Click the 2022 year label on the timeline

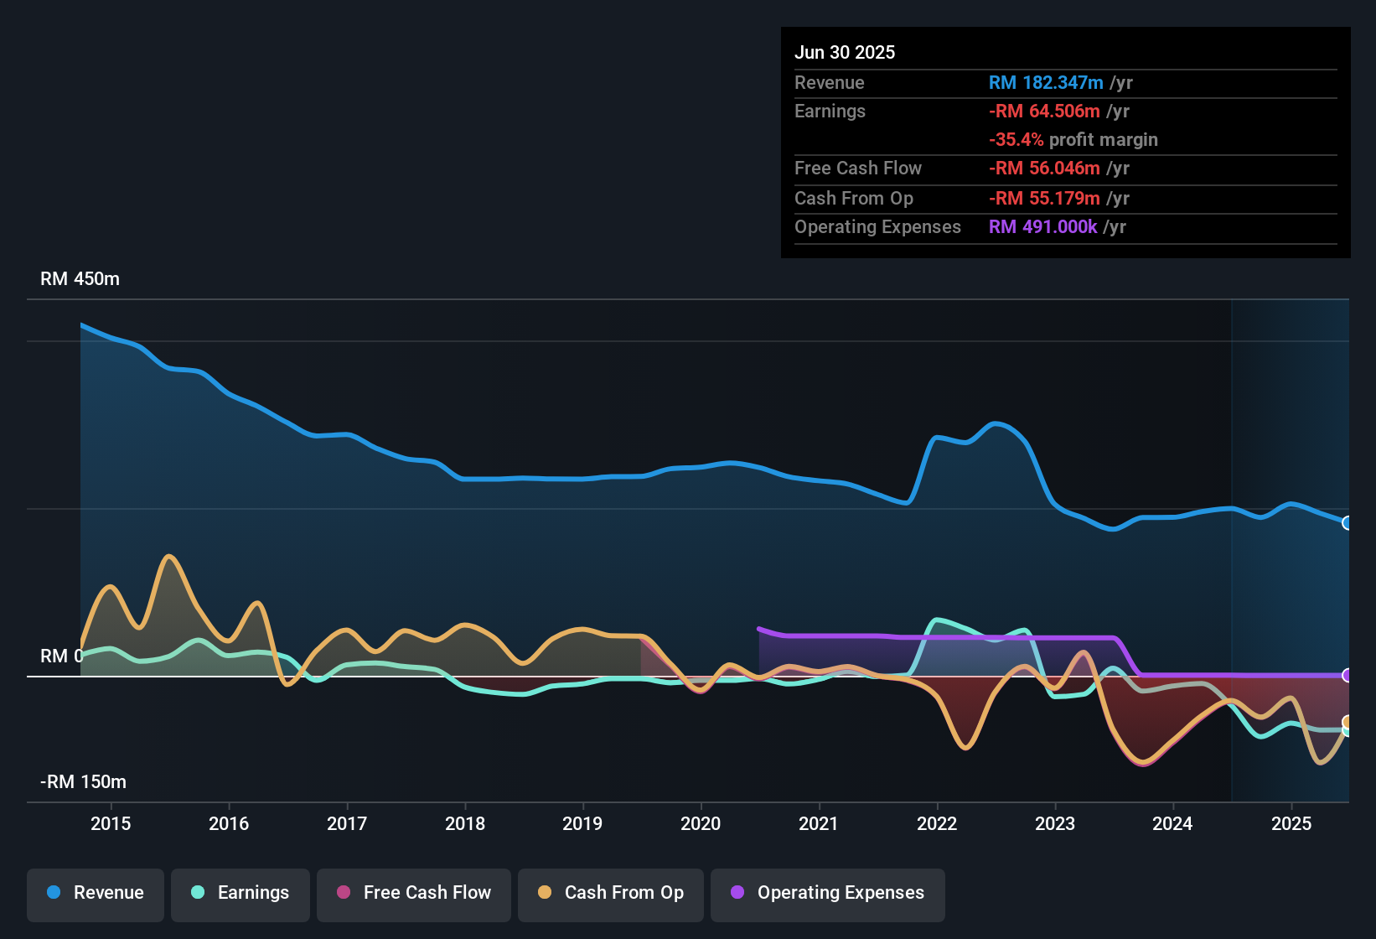pyautogui.click(x=938, y=824)
